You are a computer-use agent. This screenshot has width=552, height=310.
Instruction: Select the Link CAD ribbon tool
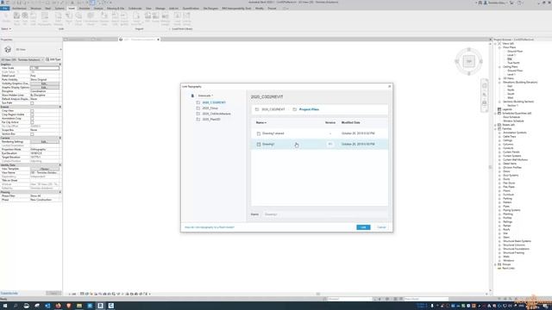tap(33, 18)
